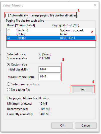Click the Drive [Volume Label] header text
The height and width of the screenshot is (134, 101).
click(21, 25)
